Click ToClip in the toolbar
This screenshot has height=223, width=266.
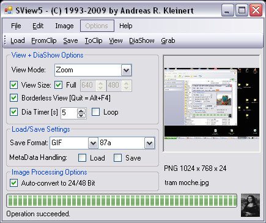[x=94, y=40]
